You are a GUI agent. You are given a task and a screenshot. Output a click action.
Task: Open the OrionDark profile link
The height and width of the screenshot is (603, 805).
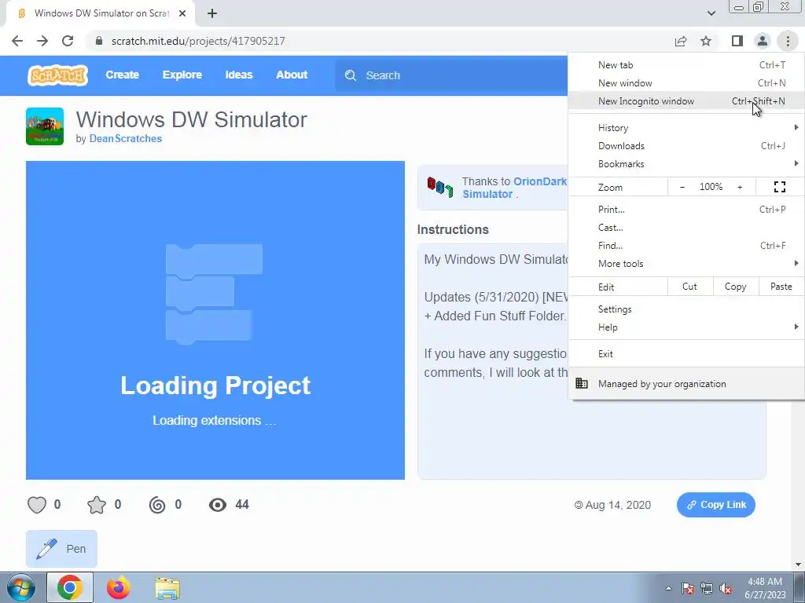(540, 181)
